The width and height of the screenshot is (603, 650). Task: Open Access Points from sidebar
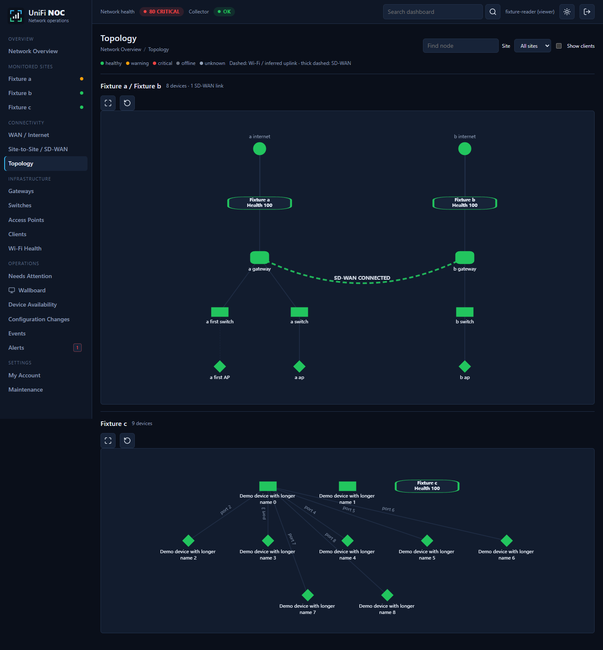pyautogui.click(x=46, y=220)
